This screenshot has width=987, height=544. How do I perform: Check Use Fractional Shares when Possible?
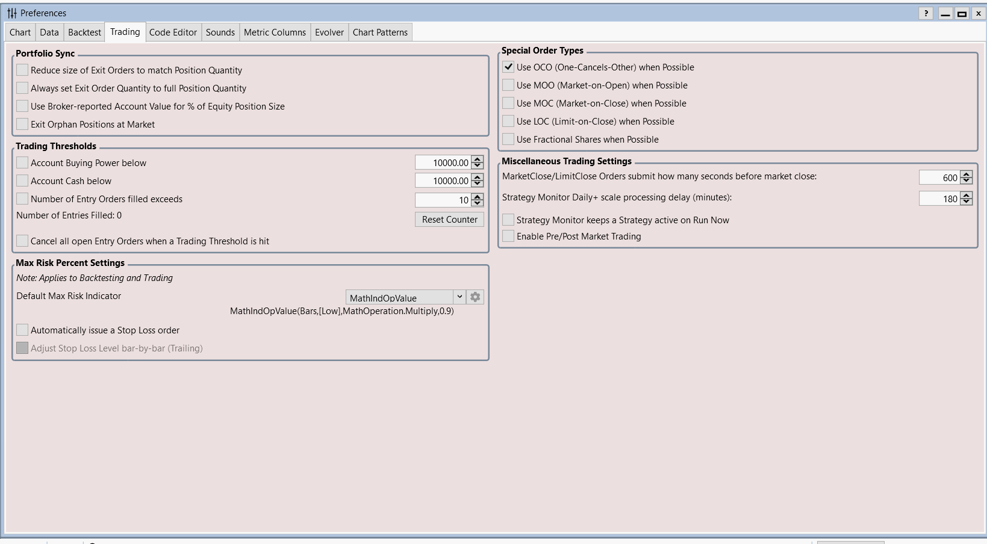click(x=508, y=140)
